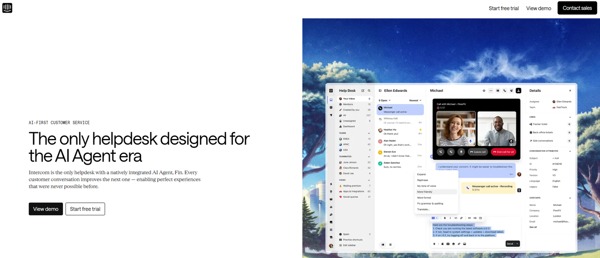Choose Fix grammar & spelling
This screenshot has width=600, height=258.
437,204
